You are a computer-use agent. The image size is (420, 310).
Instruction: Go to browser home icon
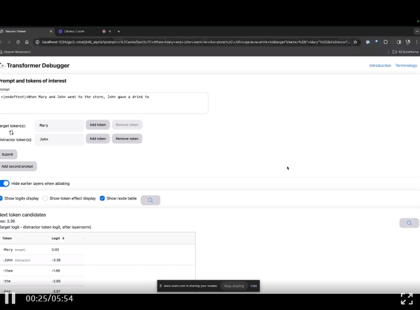pyautogui.click(x=27, y=42)
